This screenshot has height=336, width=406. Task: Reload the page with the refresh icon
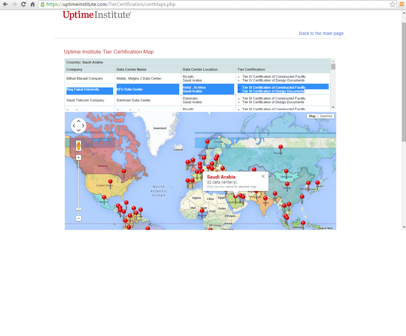23,4
